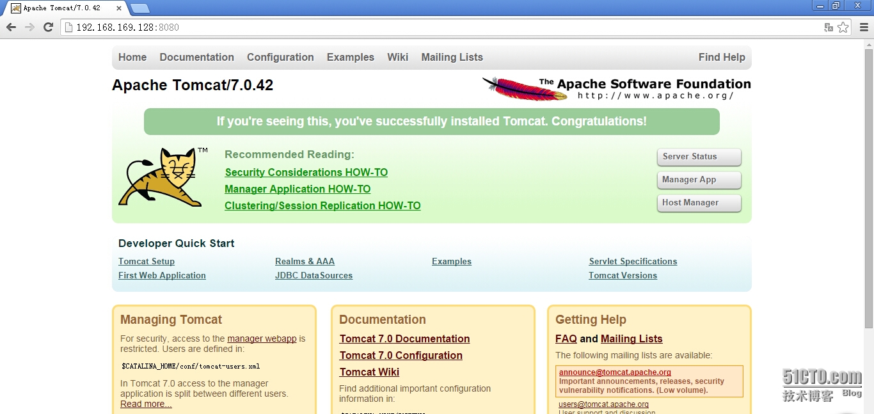874x414 pixels.
Task: Reload the page with refresh icon
Action: (x=48, y=27)
